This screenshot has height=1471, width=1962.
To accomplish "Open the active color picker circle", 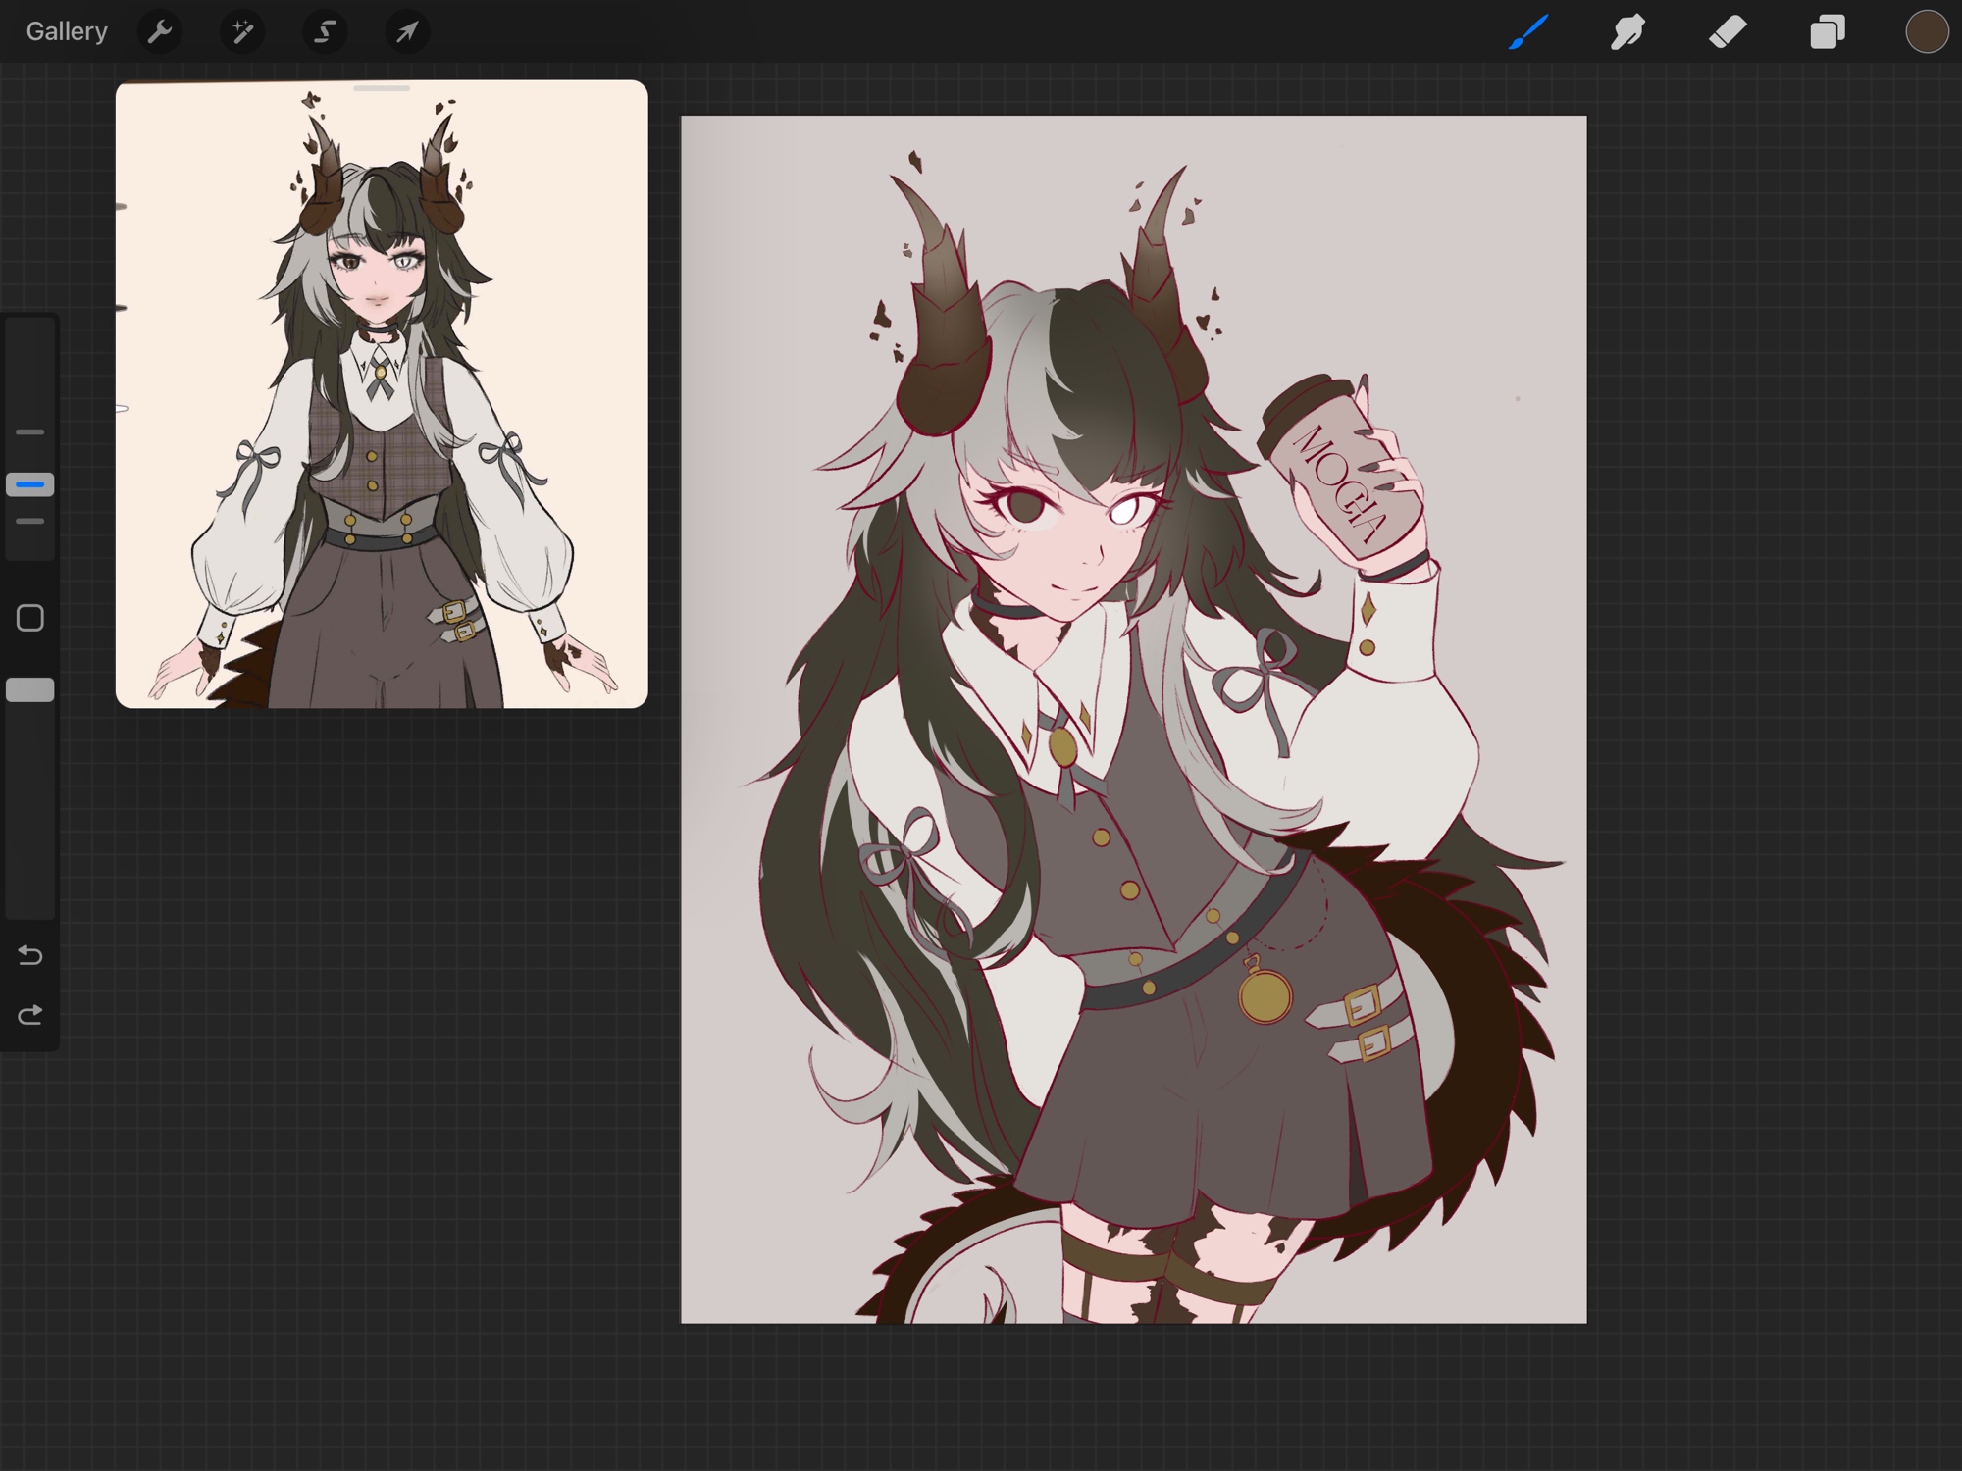I will 1926,32.
